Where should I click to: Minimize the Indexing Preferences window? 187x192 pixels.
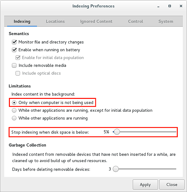158,6
